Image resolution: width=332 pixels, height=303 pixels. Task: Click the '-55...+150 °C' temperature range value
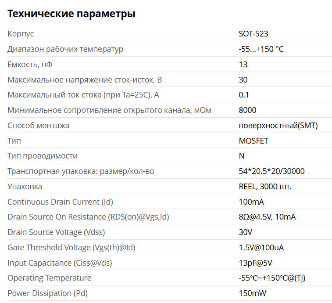[x=261, y=49]
